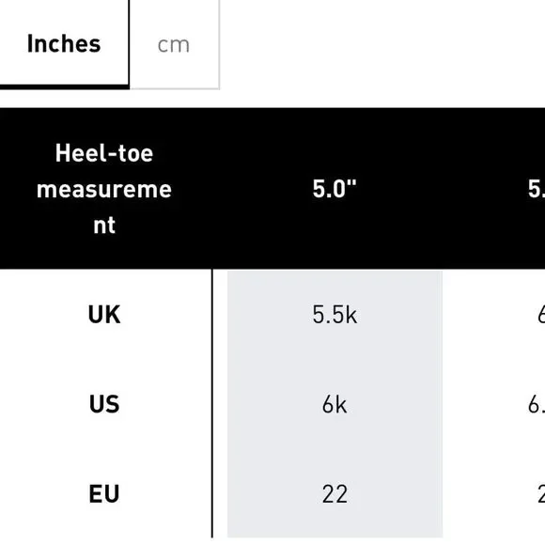Viewport: 545px width, 545px height.
Task: Click the UK row label
Action: (104, 315)
